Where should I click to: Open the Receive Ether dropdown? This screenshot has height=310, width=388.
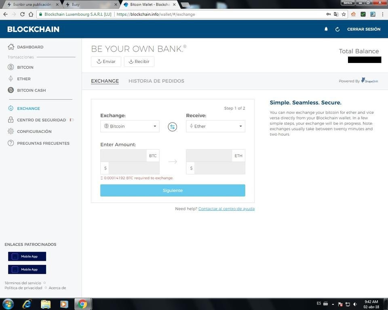coord(215,126)
